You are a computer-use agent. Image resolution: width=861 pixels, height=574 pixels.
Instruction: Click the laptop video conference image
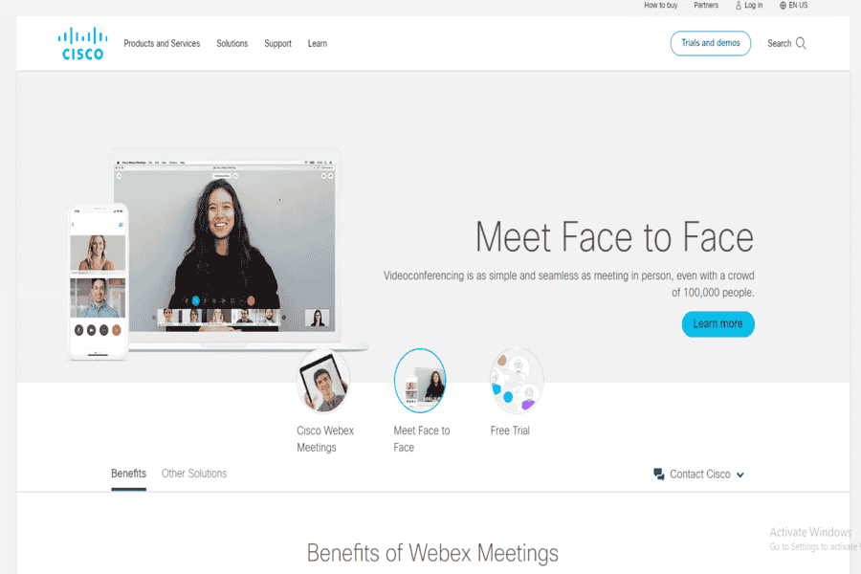click(225, 247)
